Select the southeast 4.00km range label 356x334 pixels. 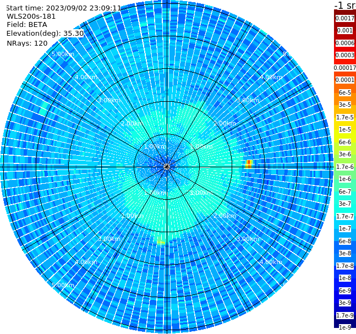click(271, 262)
